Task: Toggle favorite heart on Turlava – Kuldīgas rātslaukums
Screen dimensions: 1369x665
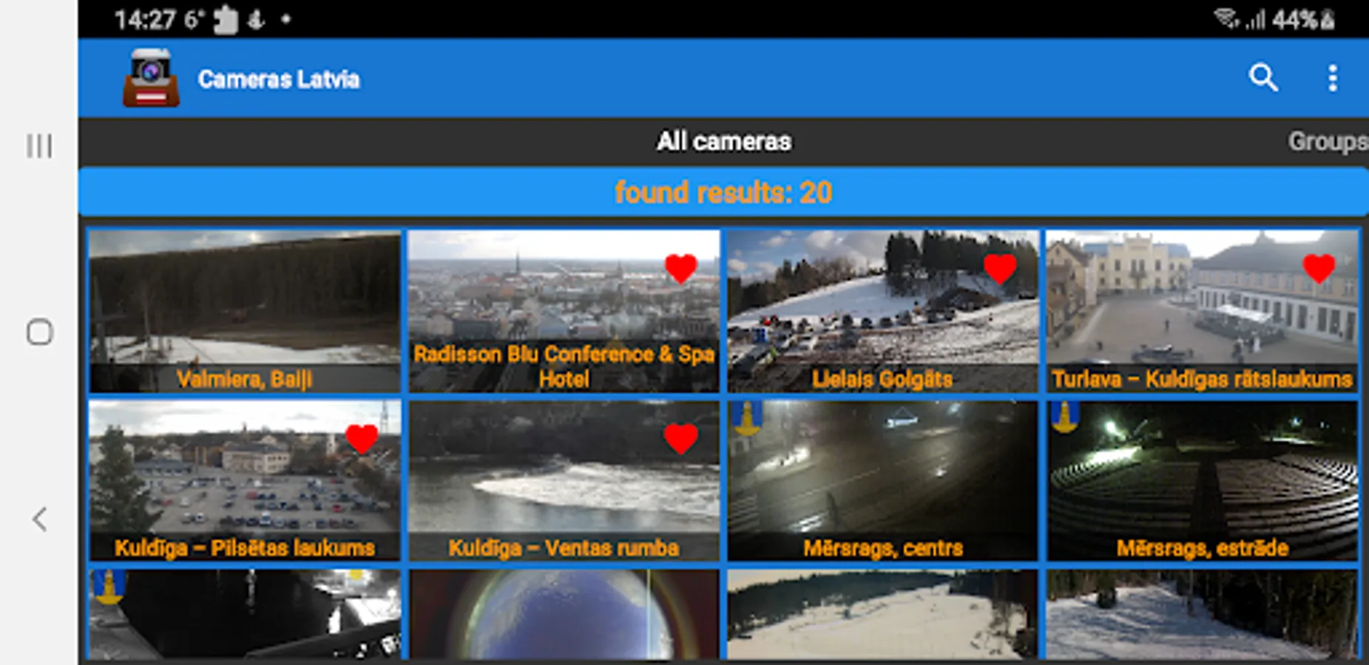Action: 1319,268
